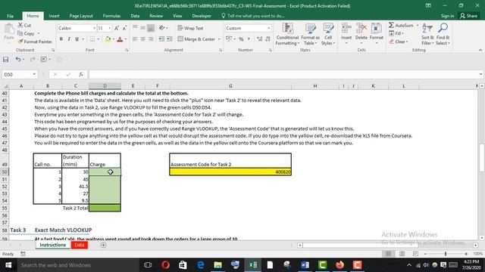Click the Insert Function fx icon

coord(81,74)
